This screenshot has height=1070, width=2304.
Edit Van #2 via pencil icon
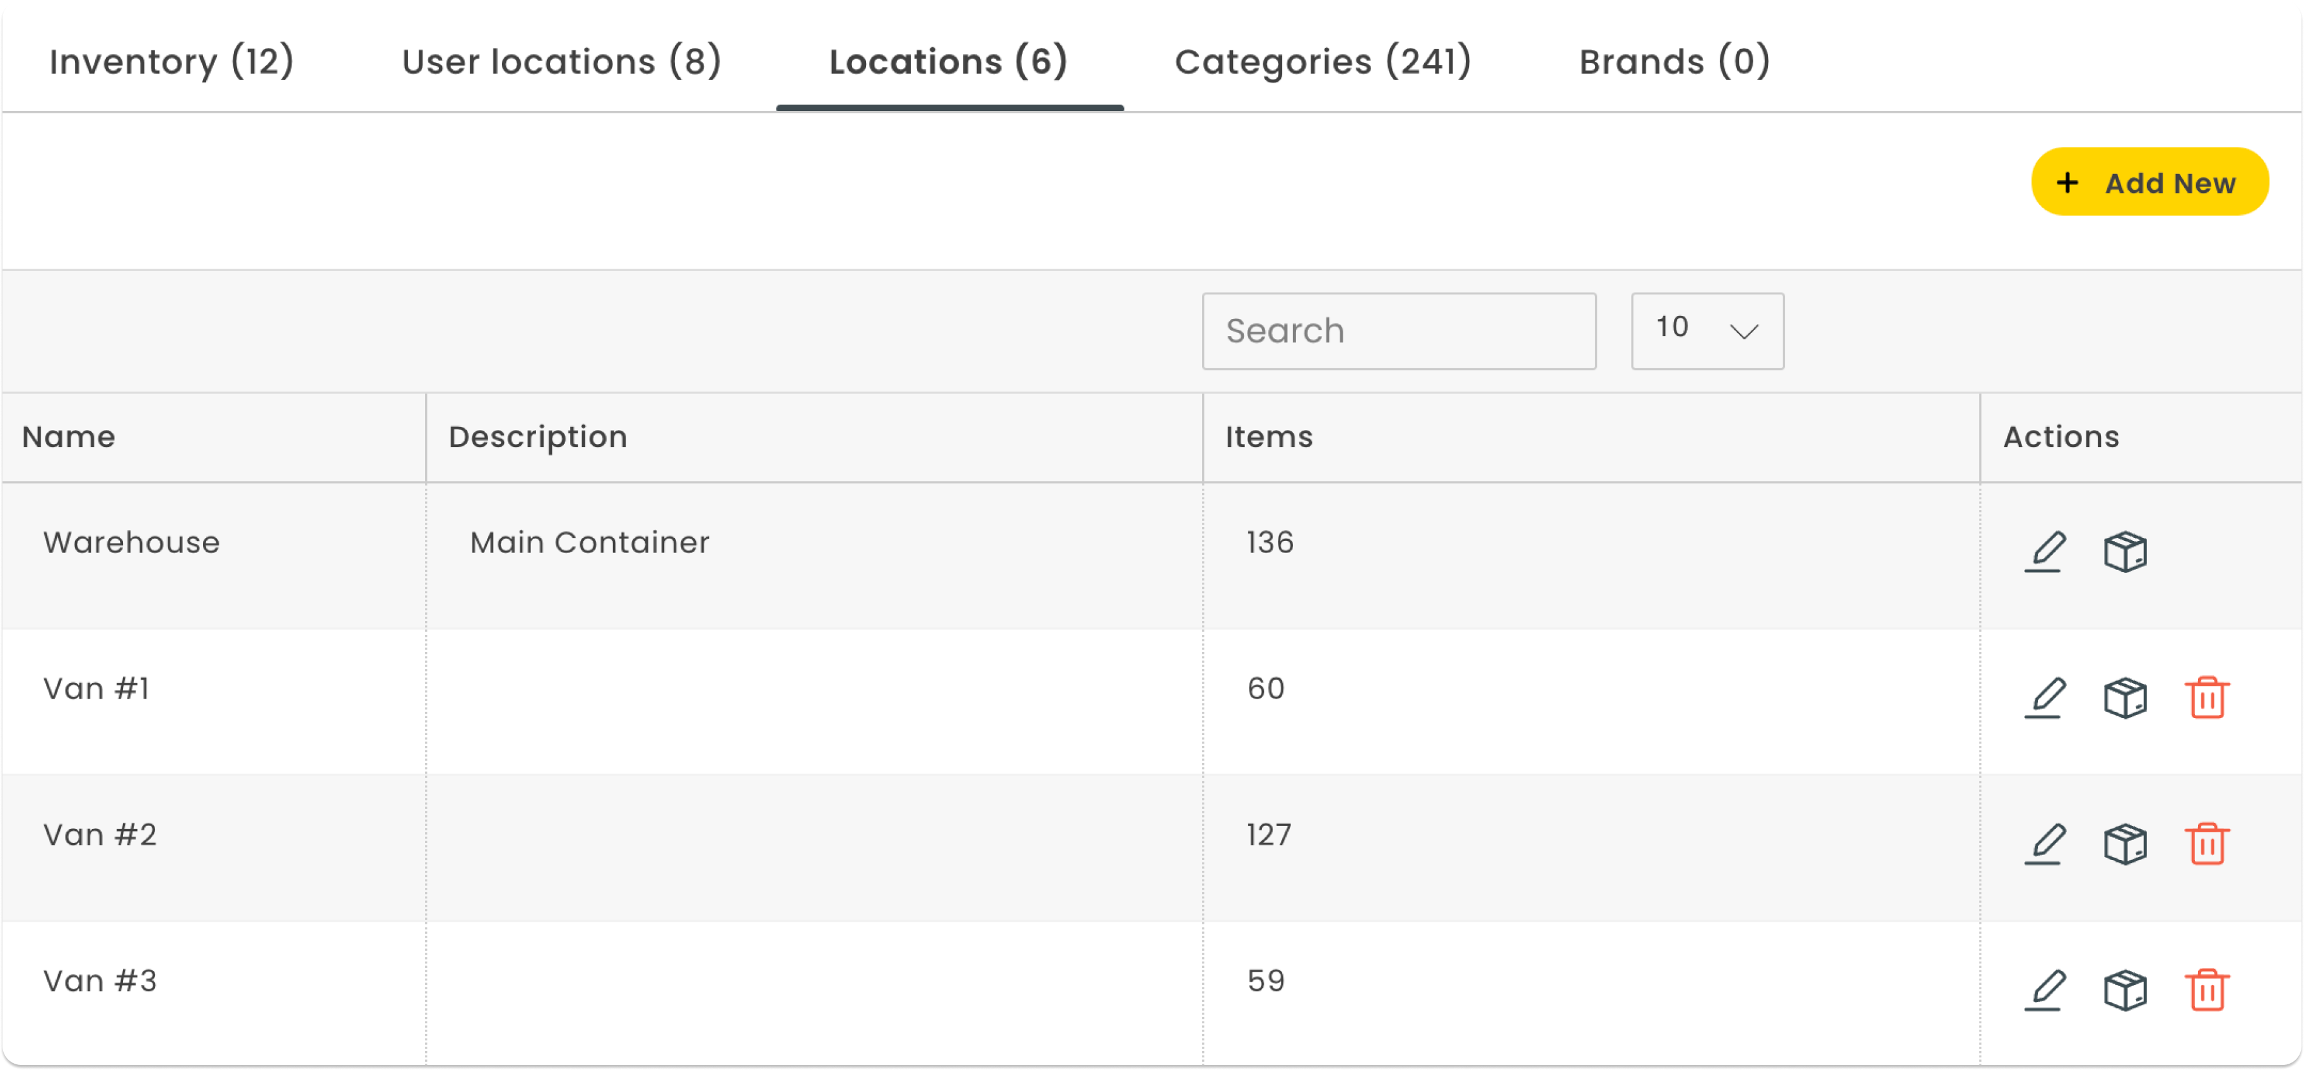(x=2044, y=844)
